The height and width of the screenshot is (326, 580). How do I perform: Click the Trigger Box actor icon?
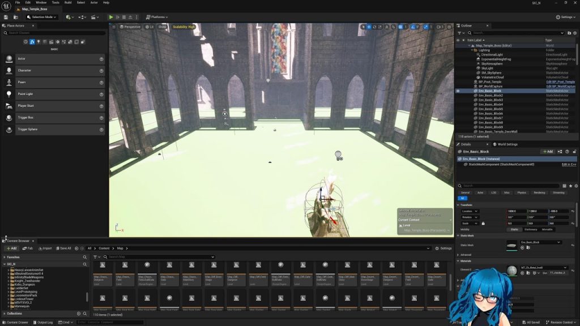(x=9, y=118)
